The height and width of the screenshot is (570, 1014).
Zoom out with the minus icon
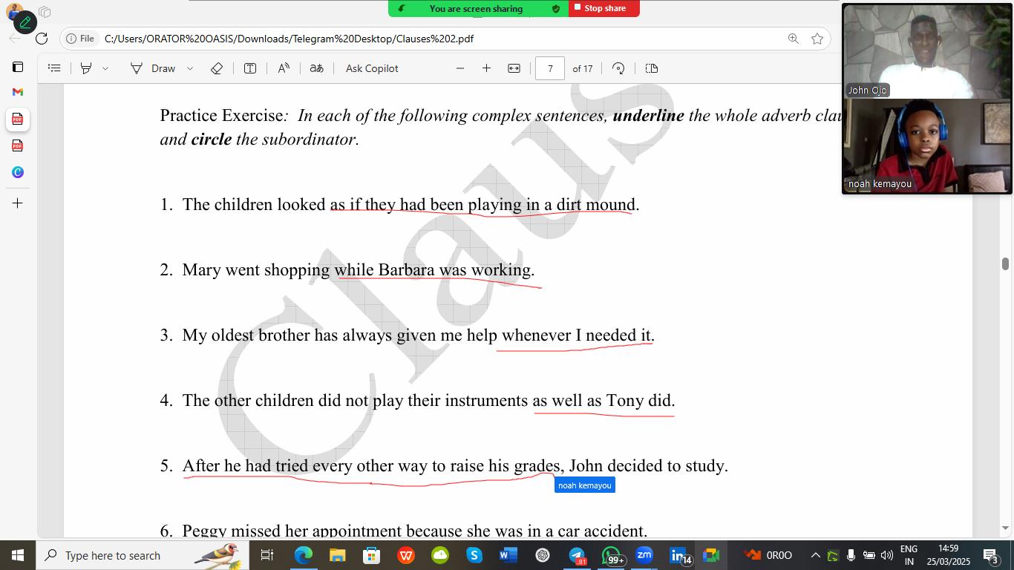click(460, 68)
